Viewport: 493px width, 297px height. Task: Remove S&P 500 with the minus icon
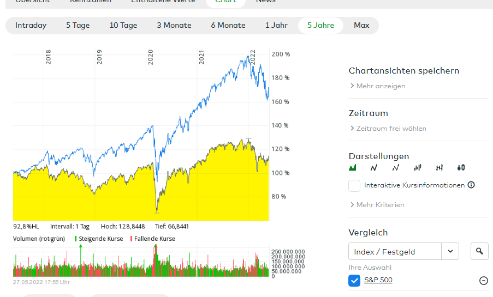coord(483,281)
